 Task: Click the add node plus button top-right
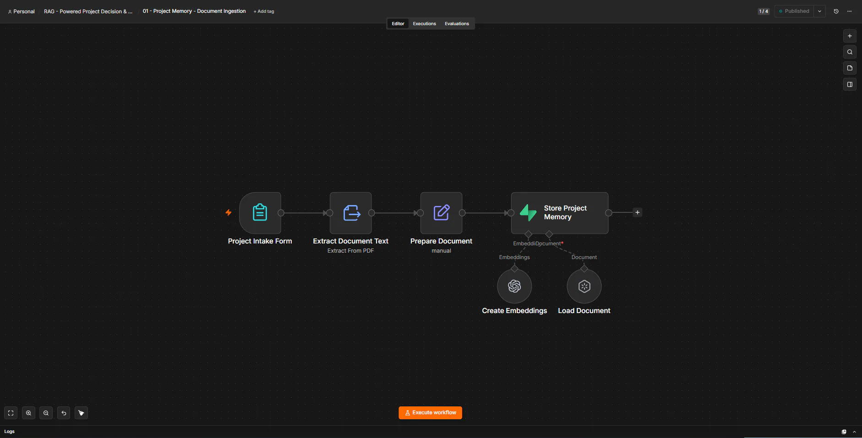coord(850,36)
